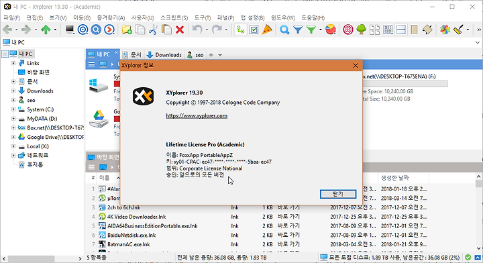Open the tab list dropdown arrow

[220, 55]
